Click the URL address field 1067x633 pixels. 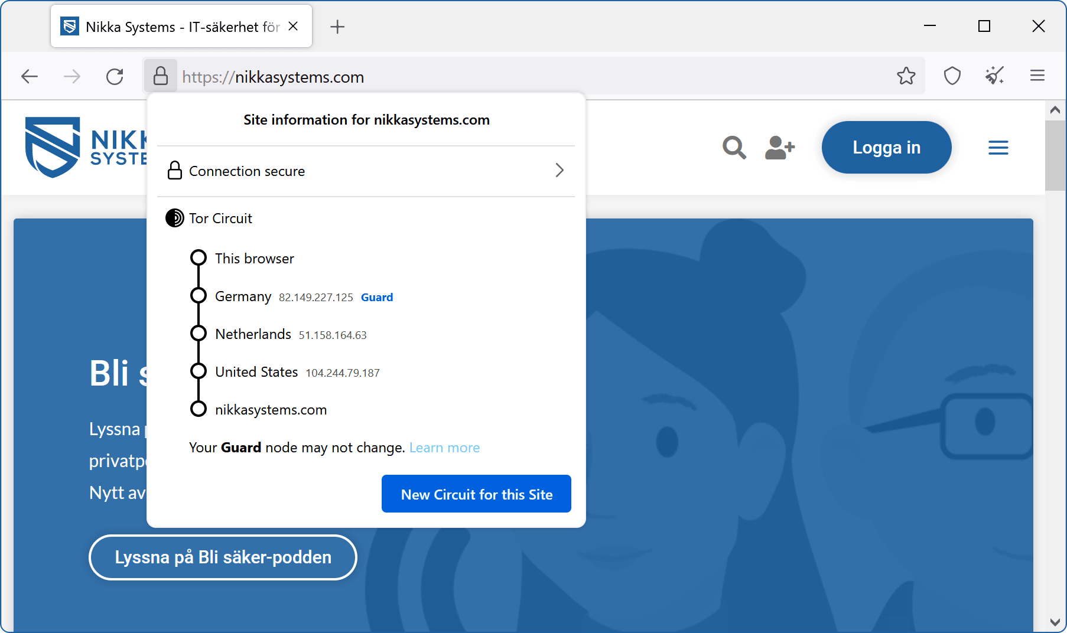(535, 76)
